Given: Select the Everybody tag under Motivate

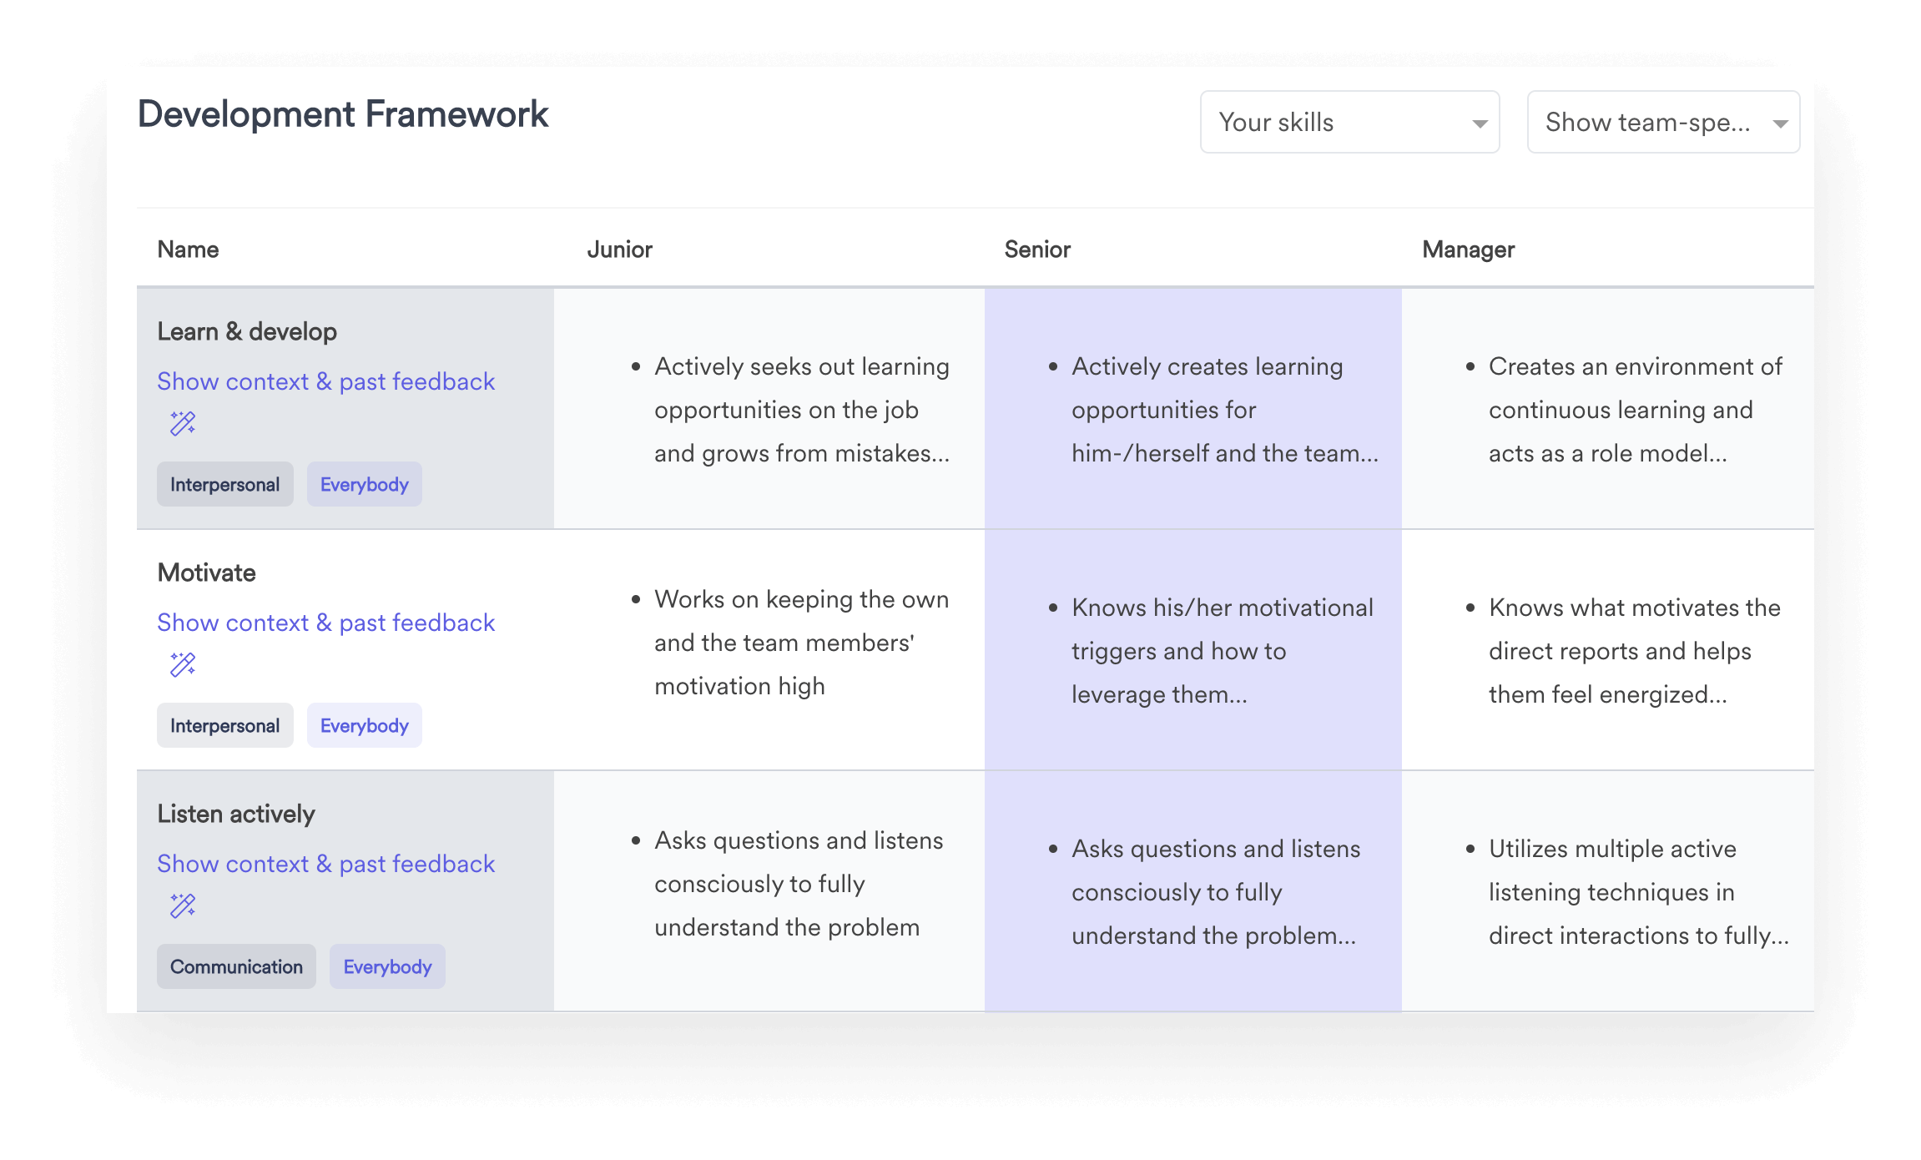Looking at the screenshot, I should coord(364,725).
